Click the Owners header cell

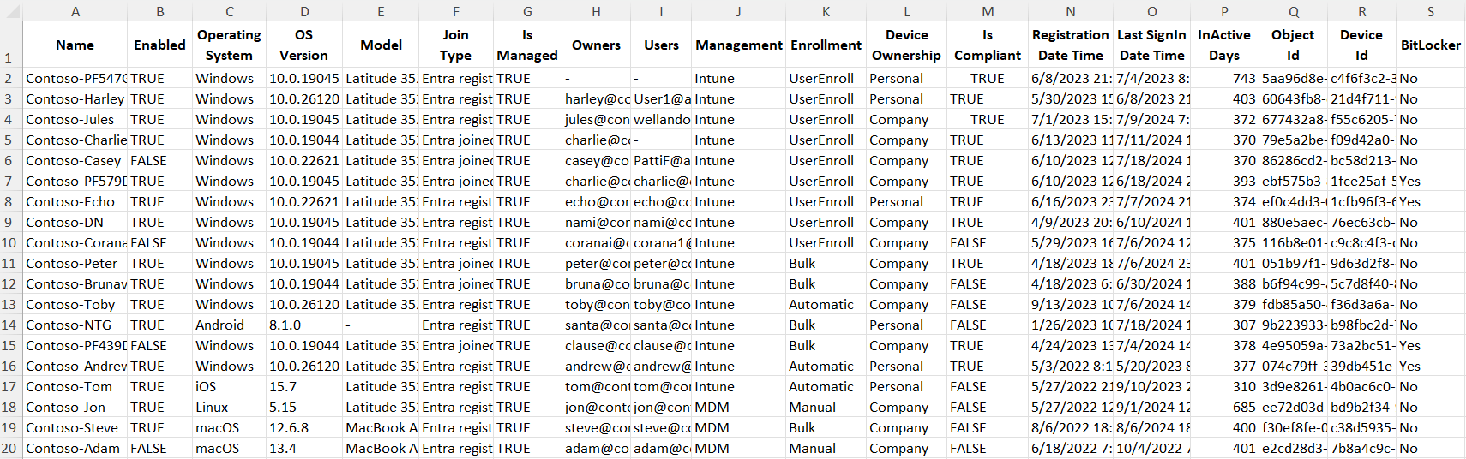[x=597, y=45]
